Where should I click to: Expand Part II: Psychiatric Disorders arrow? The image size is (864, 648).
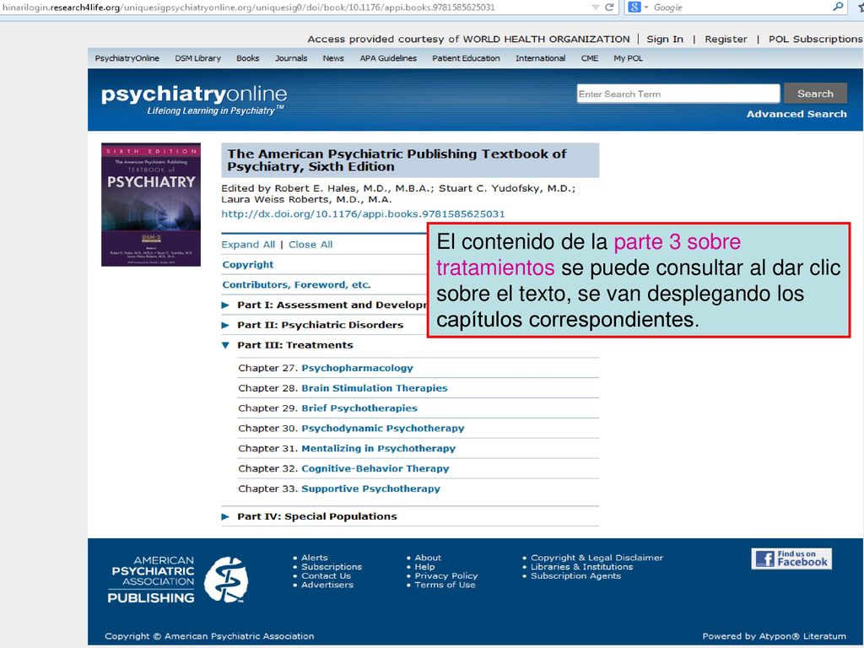tap(224, 325)
